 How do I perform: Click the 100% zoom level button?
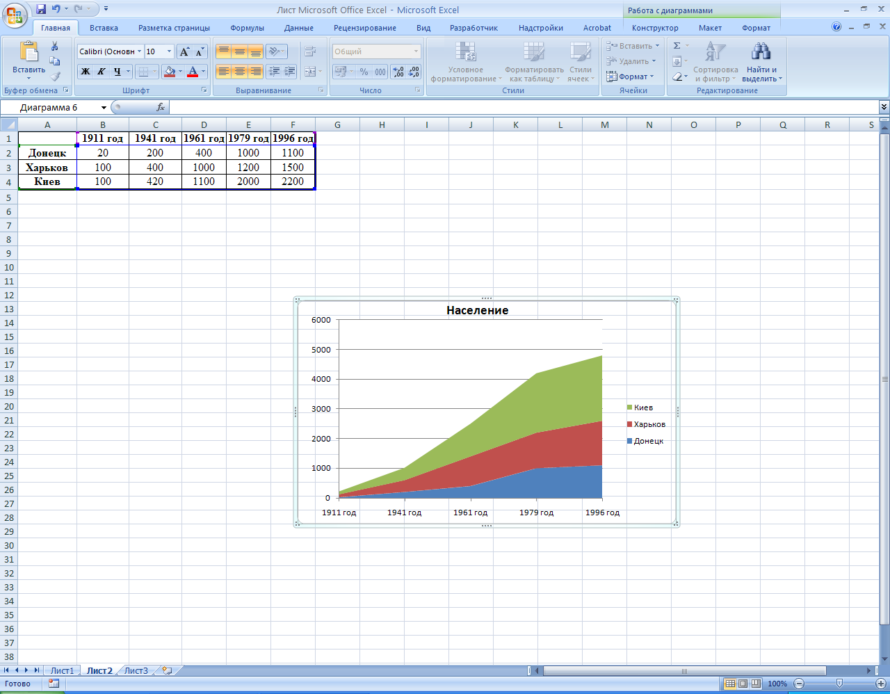tap(777, 684)
